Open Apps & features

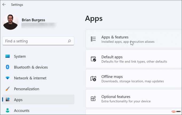point(134,39)
